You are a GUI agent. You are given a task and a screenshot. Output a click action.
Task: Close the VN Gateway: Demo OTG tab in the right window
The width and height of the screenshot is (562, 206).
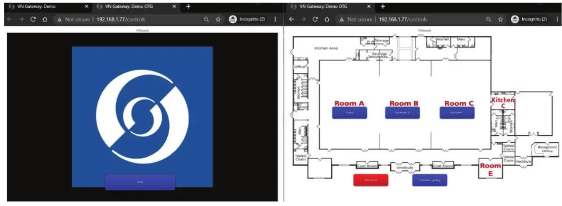369,7
